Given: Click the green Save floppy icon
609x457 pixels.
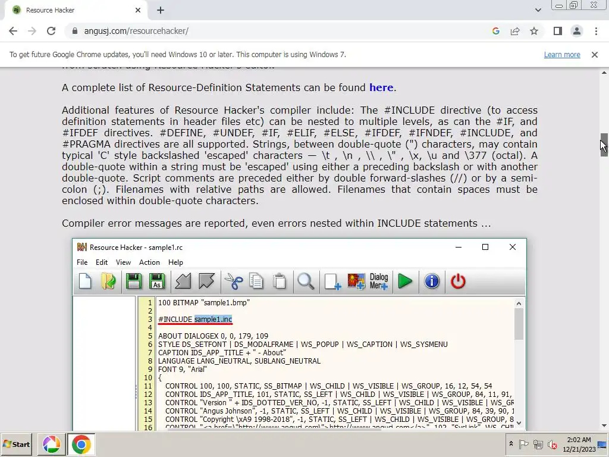Looking at the screenshot, I should tap(133, 281).
